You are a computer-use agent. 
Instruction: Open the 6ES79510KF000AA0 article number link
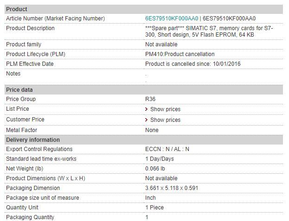pos(172,19)
